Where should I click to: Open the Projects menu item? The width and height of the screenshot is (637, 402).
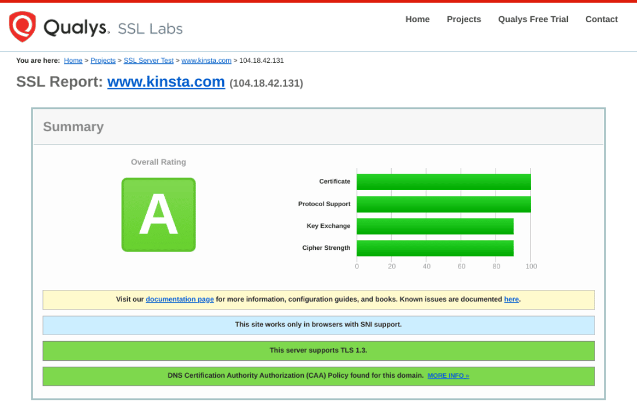[464, 19]
